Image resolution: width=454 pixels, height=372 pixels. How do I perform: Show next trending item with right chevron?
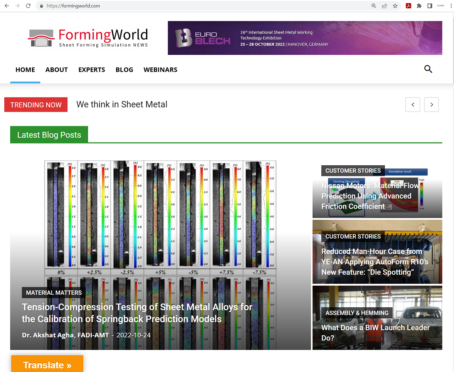(431, 105)
